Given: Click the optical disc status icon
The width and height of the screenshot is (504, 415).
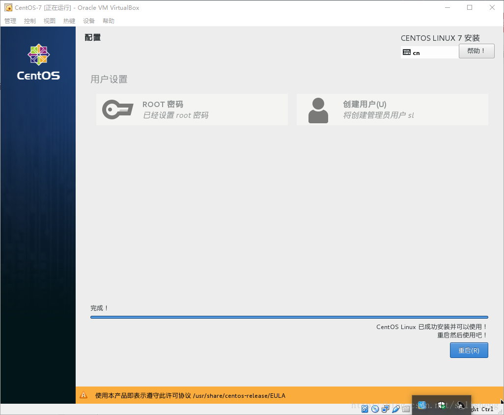Looking at the screenshot, I should point(375,409).
